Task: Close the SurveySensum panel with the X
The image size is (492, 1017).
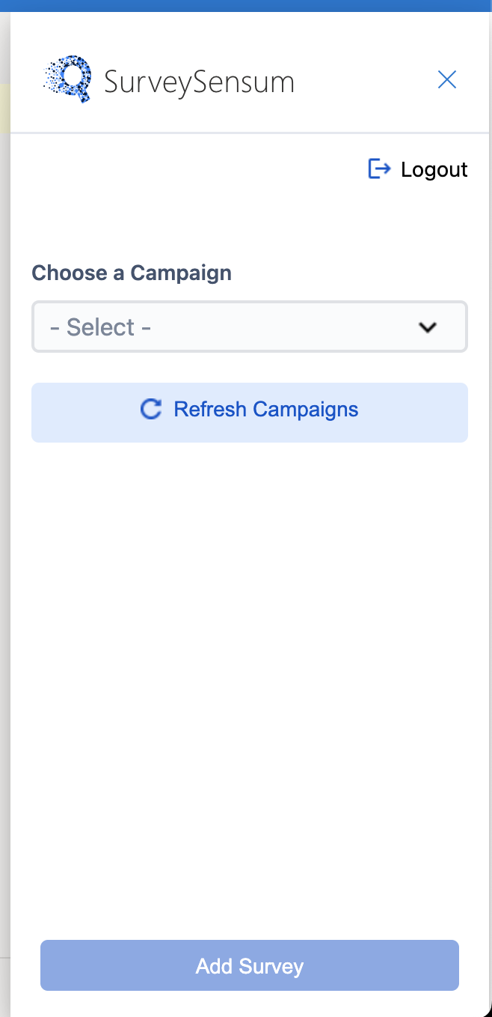Action: (447, 79)
